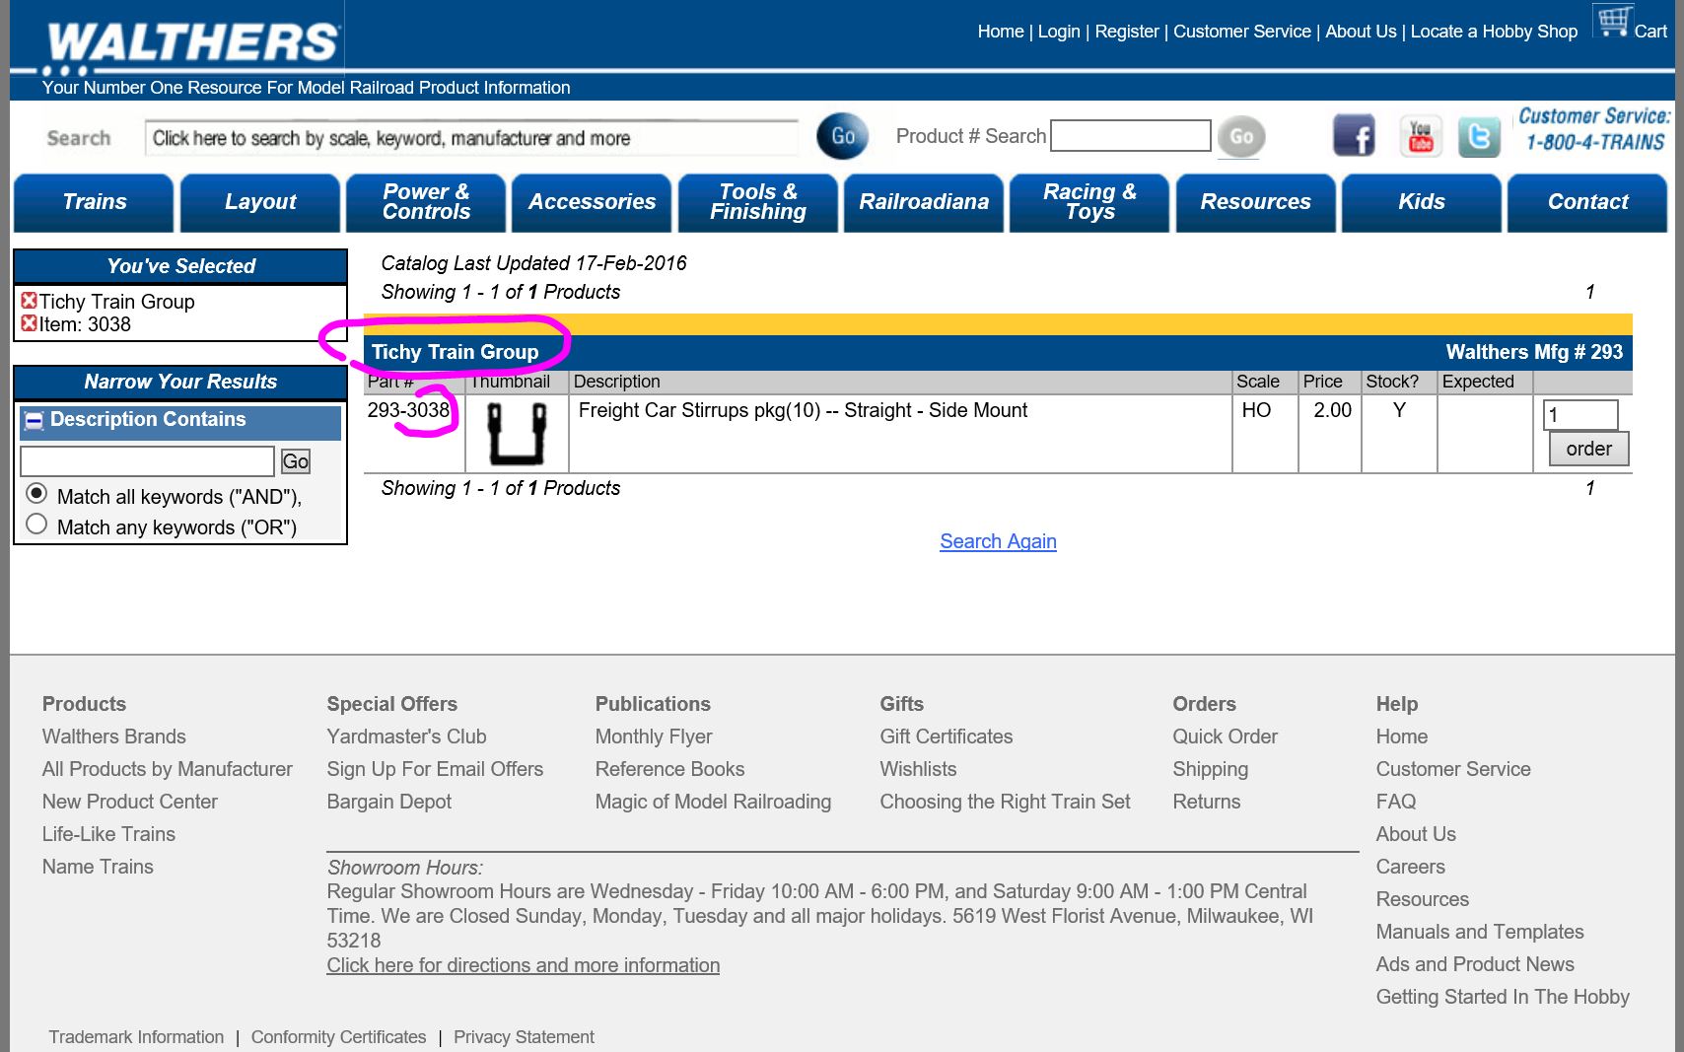Collapse the Description Contains section
Viewport: 1684px width, 1052px height.
[34, 421]
